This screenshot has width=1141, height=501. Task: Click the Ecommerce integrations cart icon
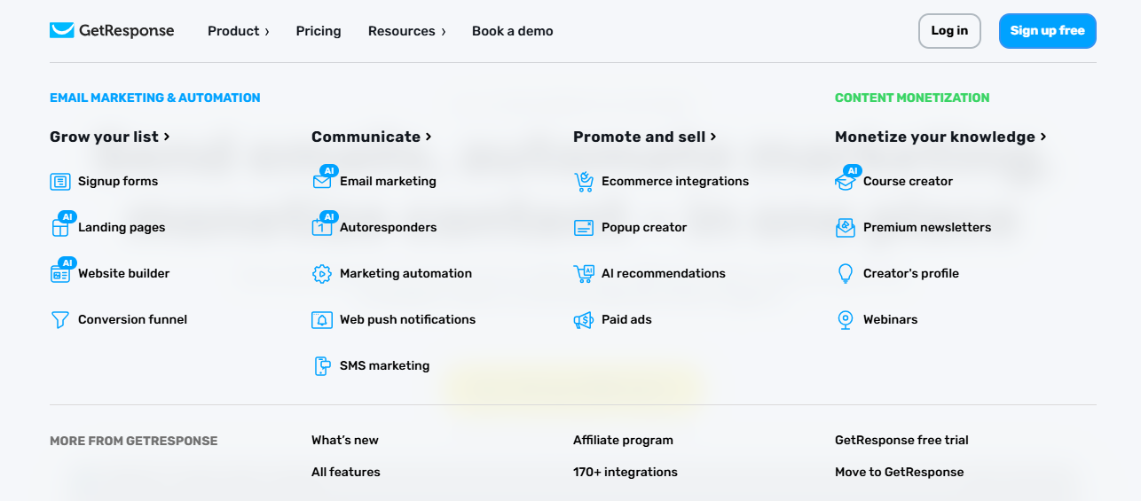pos(584,182)
